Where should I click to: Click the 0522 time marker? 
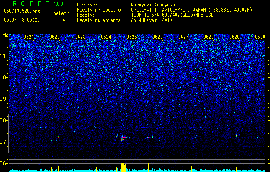click(x=55, y=37)
